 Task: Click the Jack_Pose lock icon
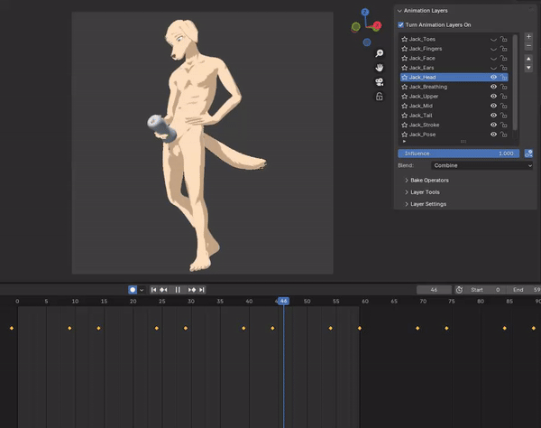504,135
